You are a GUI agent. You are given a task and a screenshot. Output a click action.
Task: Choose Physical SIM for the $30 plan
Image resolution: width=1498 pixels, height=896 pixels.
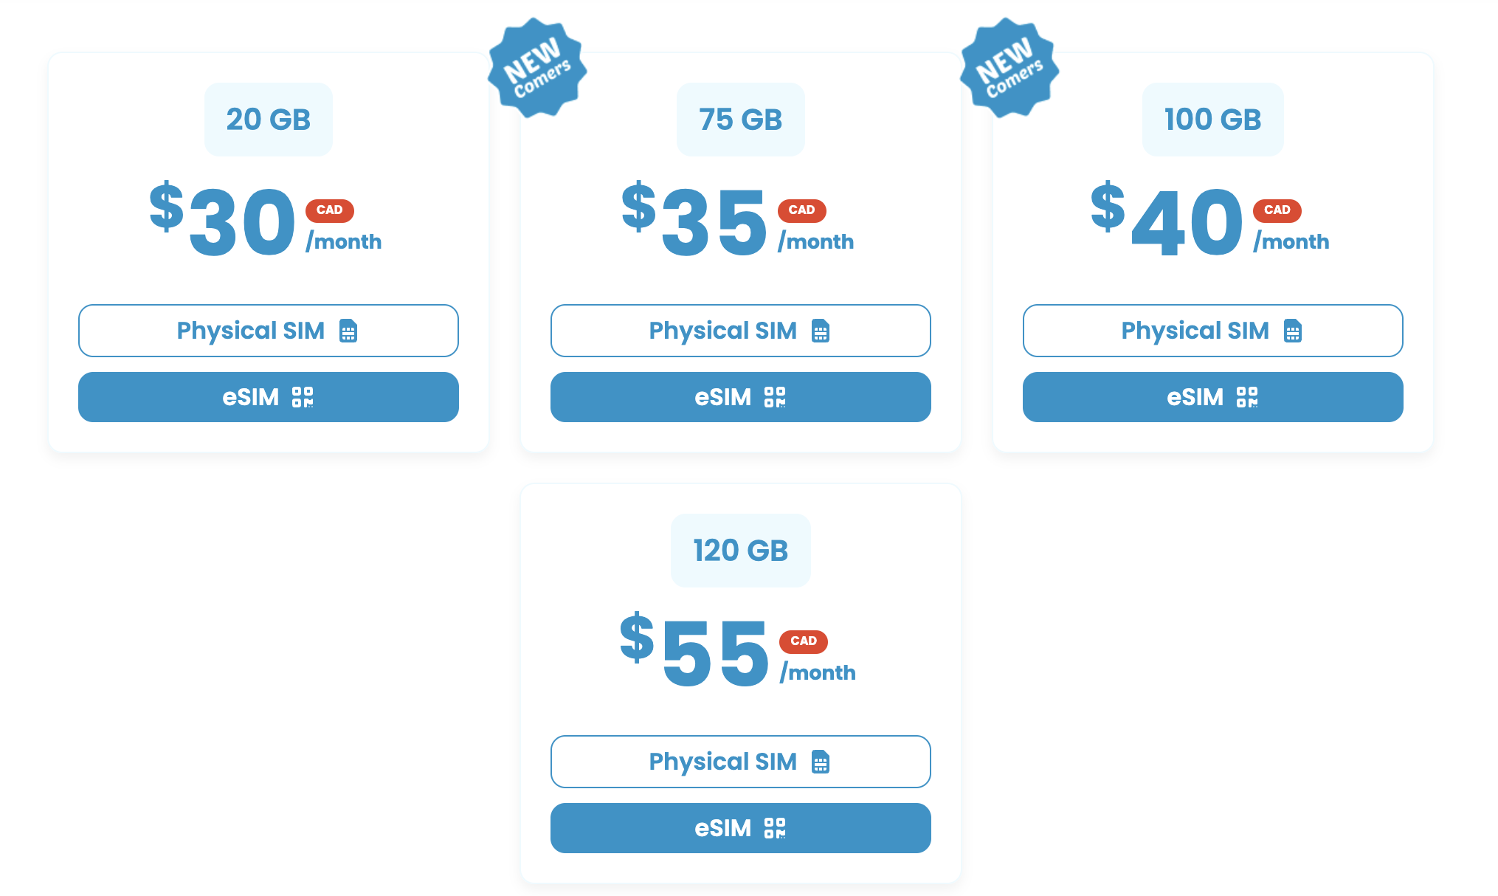[268, 331]
